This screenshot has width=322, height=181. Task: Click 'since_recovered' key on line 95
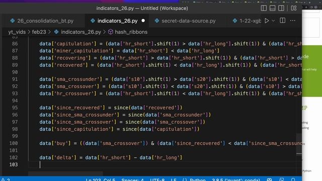coord(78,108)
